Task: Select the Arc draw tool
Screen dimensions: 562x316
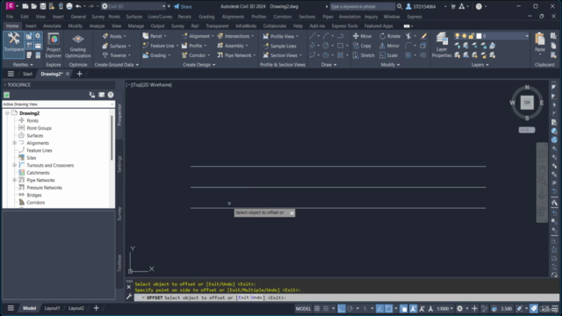Action: pyautogui.click(x=326, y=36)
